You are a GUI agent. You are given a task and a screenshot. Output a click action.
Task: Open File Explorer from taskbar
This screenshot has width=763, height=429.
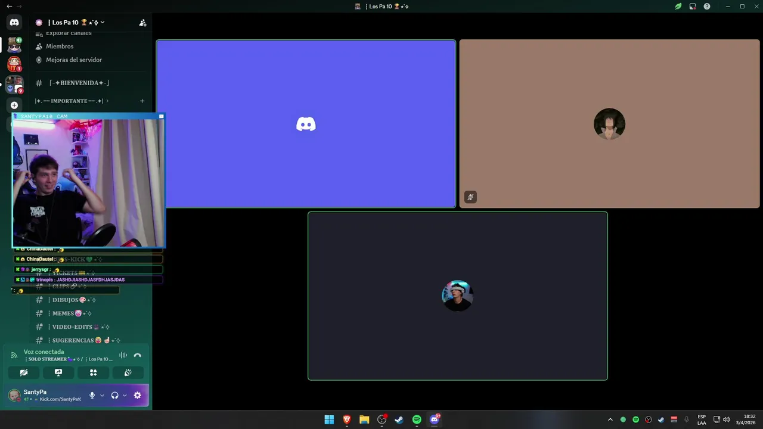[364, 419]
